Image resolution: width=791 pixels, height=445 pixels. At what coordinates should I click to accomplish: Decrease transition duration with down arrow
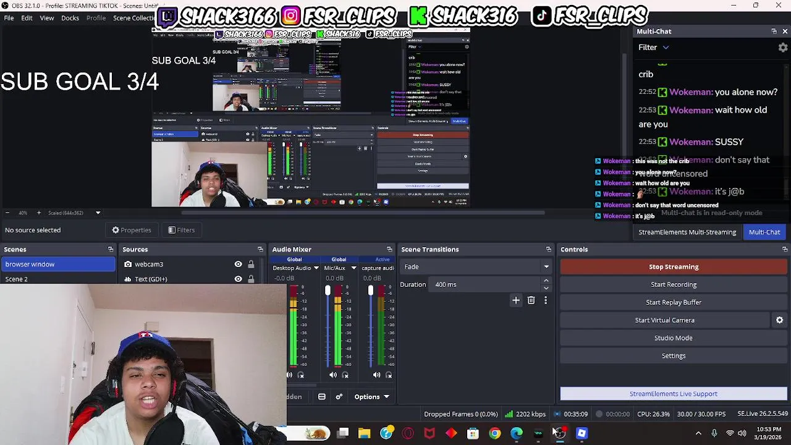(x=546, y=288)
